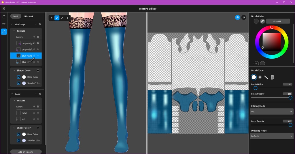Open band parameter settings sliders icon

click(40, 94)
